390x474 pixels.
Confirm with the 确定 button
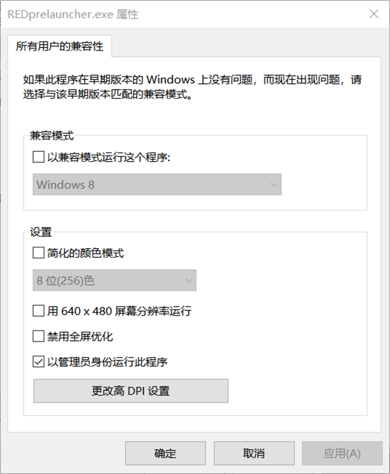point(165,453)
